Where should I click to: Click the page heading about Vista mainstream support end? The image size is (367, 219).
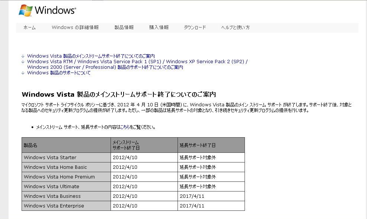click(119, 94)
